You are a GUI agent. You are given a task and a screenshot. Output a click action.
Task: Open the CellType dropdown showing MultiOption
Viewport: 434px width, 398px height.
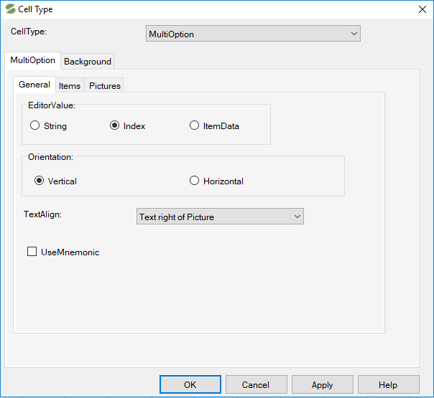tap(253, 34)
